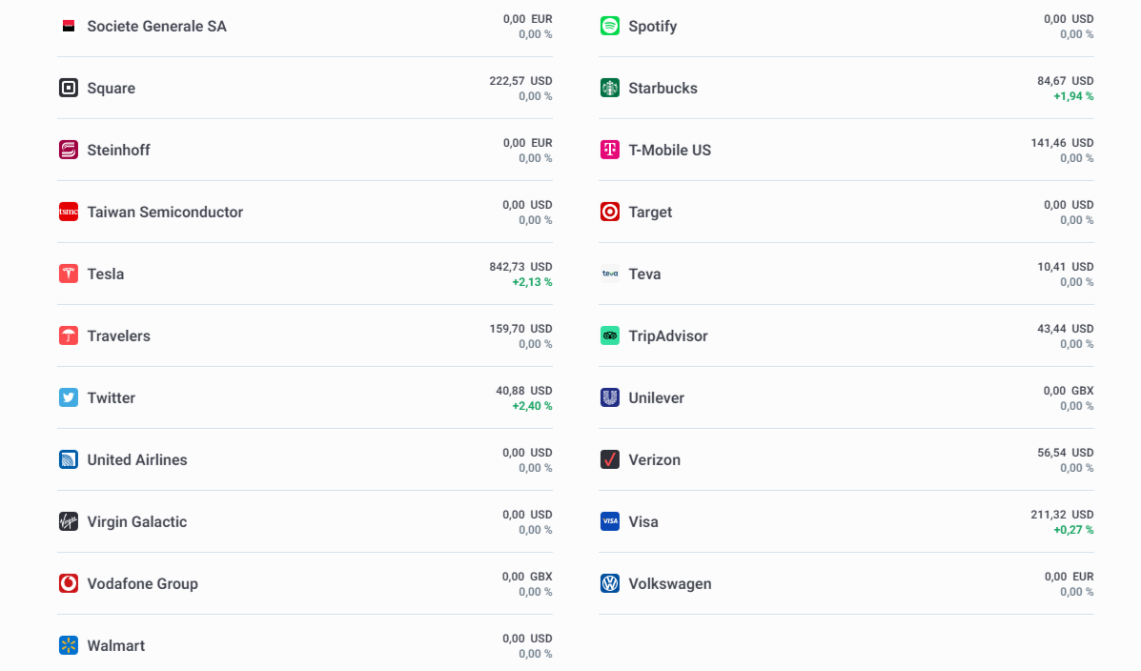Click the Tesla logo icon
This screenshot has height=671, width=1141.
tap(68, 274)
